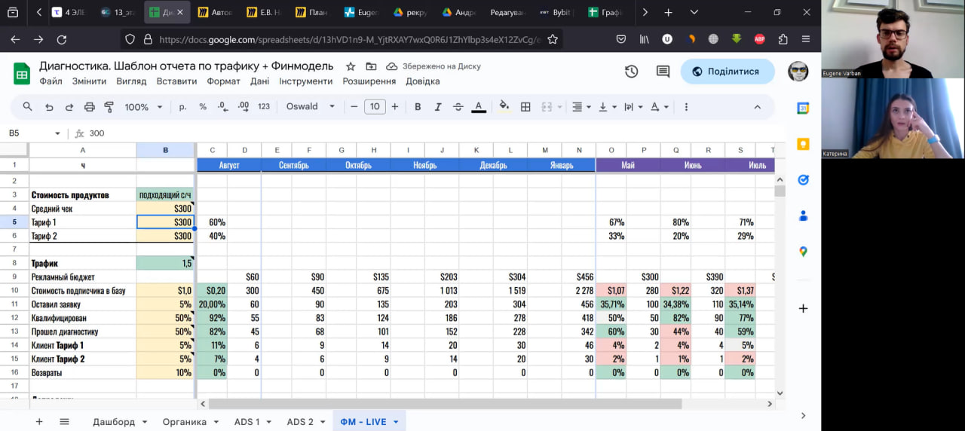
Task: Expand the Дашборд sheet tab menu arrow
Action: [145, 422]
